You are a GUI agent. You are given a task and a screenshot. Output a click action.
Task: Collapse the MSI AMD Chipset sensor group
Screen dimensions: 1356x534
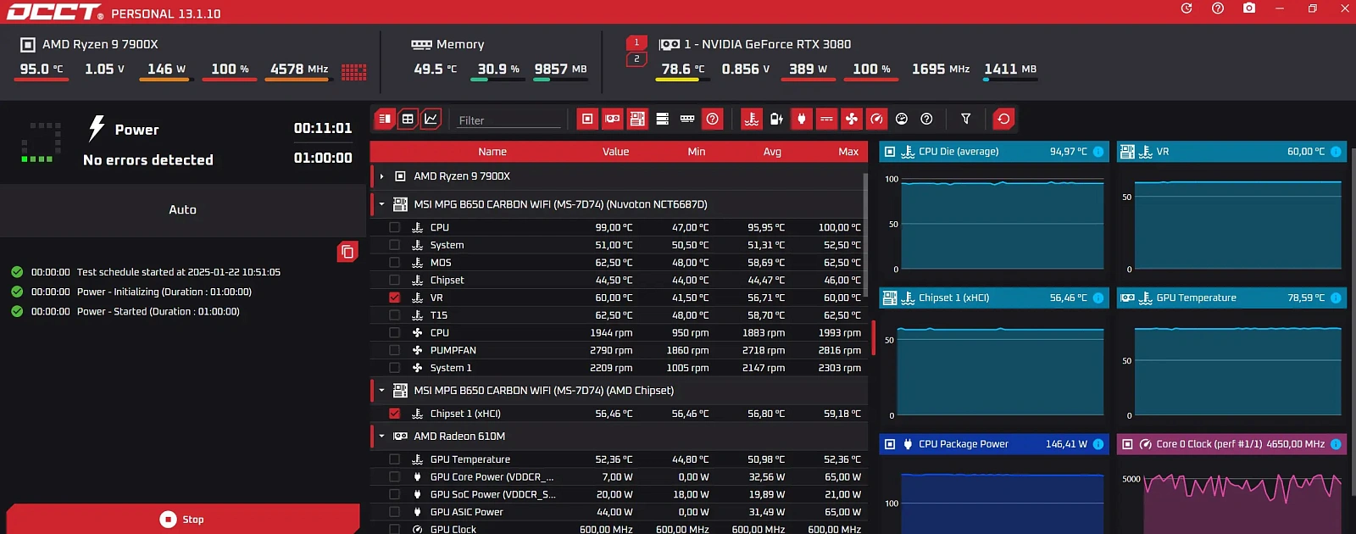coord(382,391)
